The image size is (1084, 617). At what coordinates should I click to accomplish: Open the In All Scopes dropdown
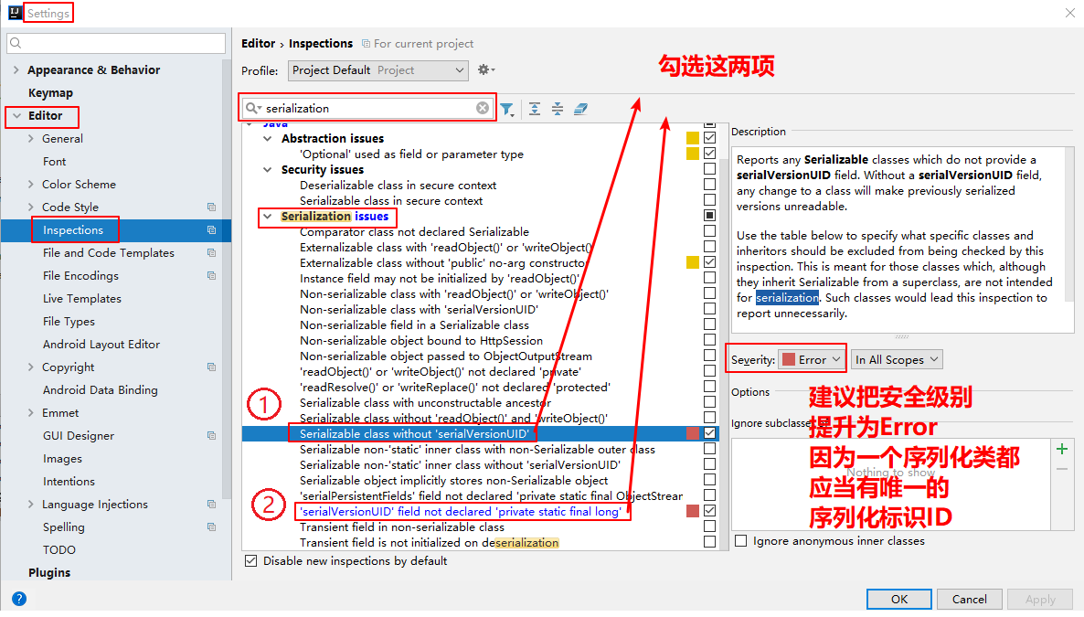click(x=897, y=359)
